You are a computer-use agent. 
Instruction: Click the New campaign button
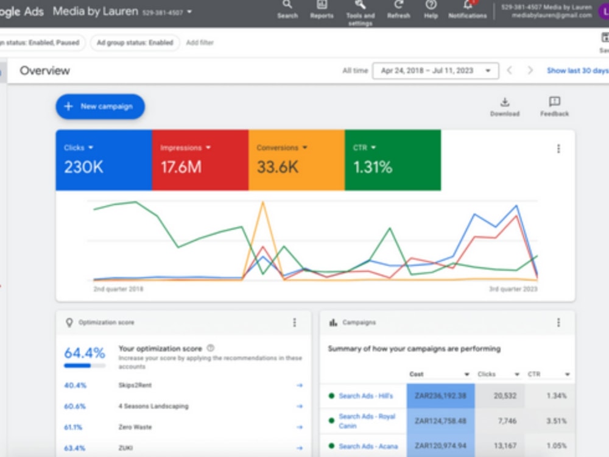pos(100,107)
